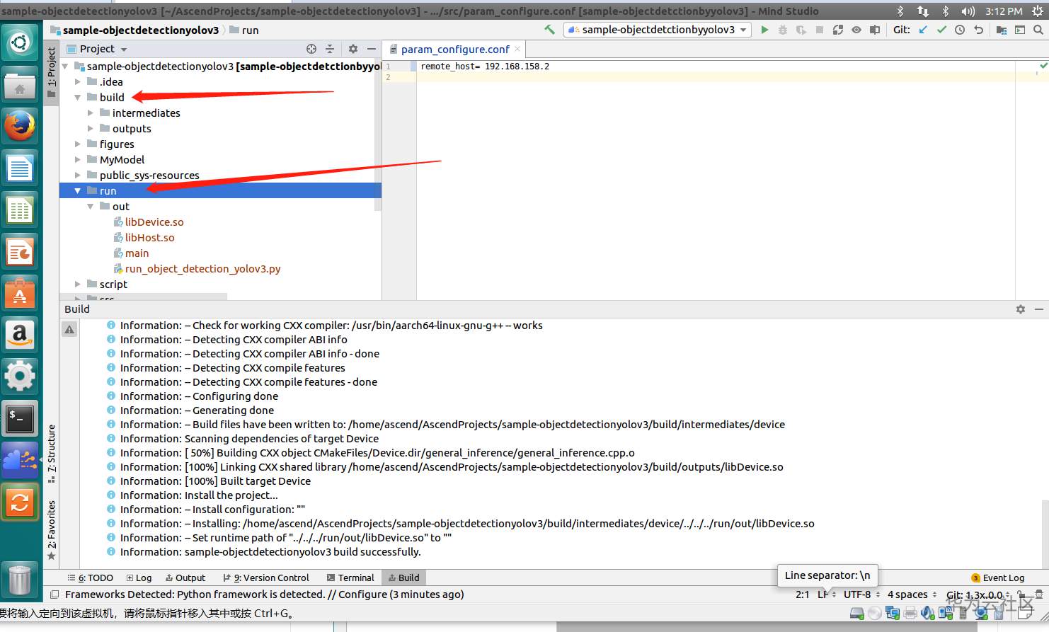Hide the Build panel with minus icon
The height and width of the screenshot is (632, 1049).
(x=1039, y=309)
